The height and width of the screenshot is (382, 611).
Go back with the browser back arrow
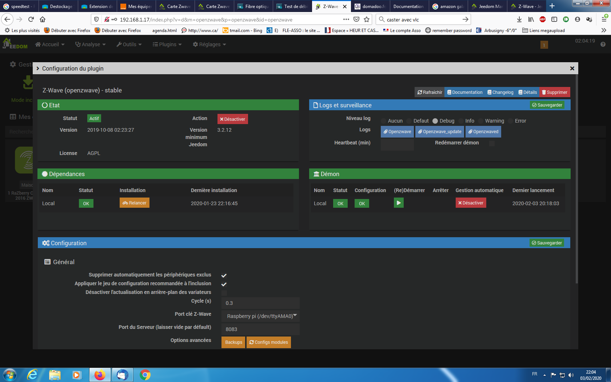coord(8,19)
